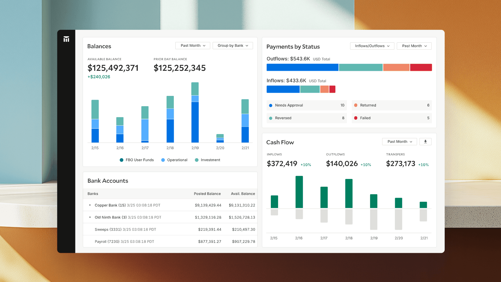Viewport: 501px width, 282px height.
Task: Collapse the Old Ninth Bank account list
Action: point(90,217)
